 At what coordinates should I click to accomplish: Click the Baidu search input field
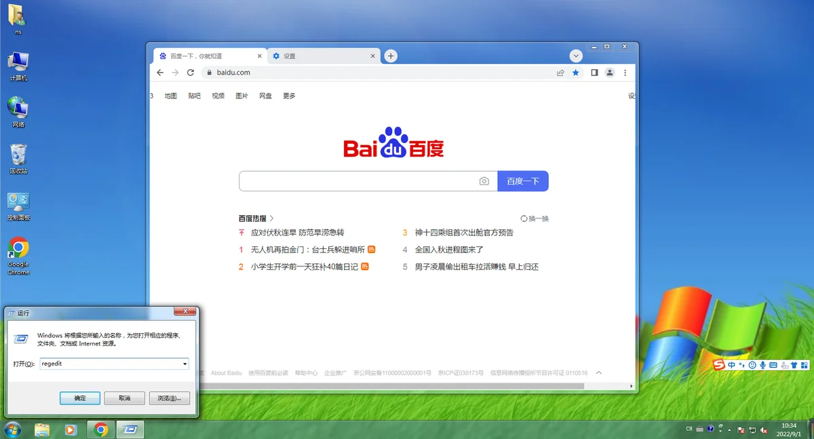(356, 181)
